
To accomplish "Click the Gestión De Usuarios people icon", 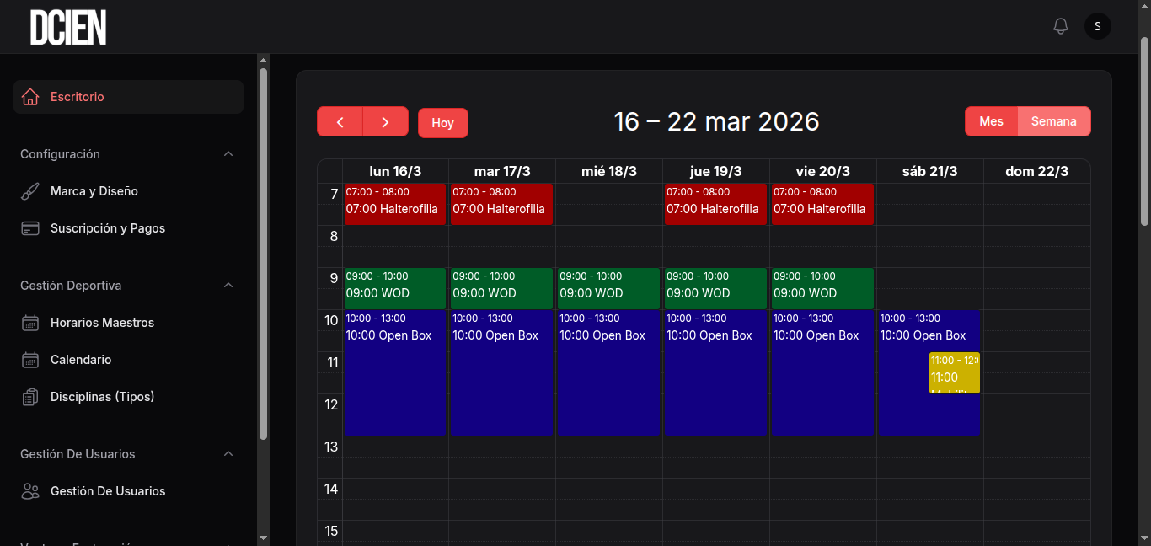I will click(x=30, y=491).
